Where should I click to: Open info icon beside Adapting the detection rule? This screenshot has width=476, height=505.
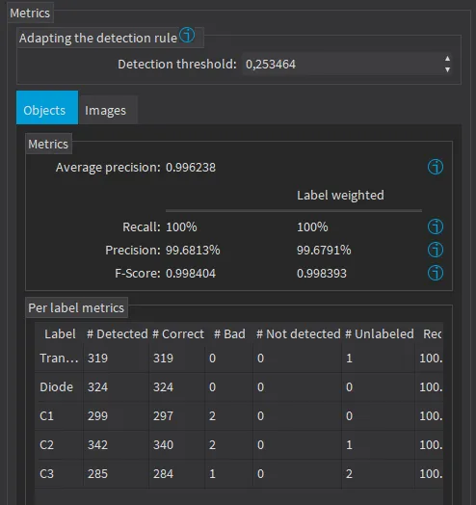tap(187, 35)
